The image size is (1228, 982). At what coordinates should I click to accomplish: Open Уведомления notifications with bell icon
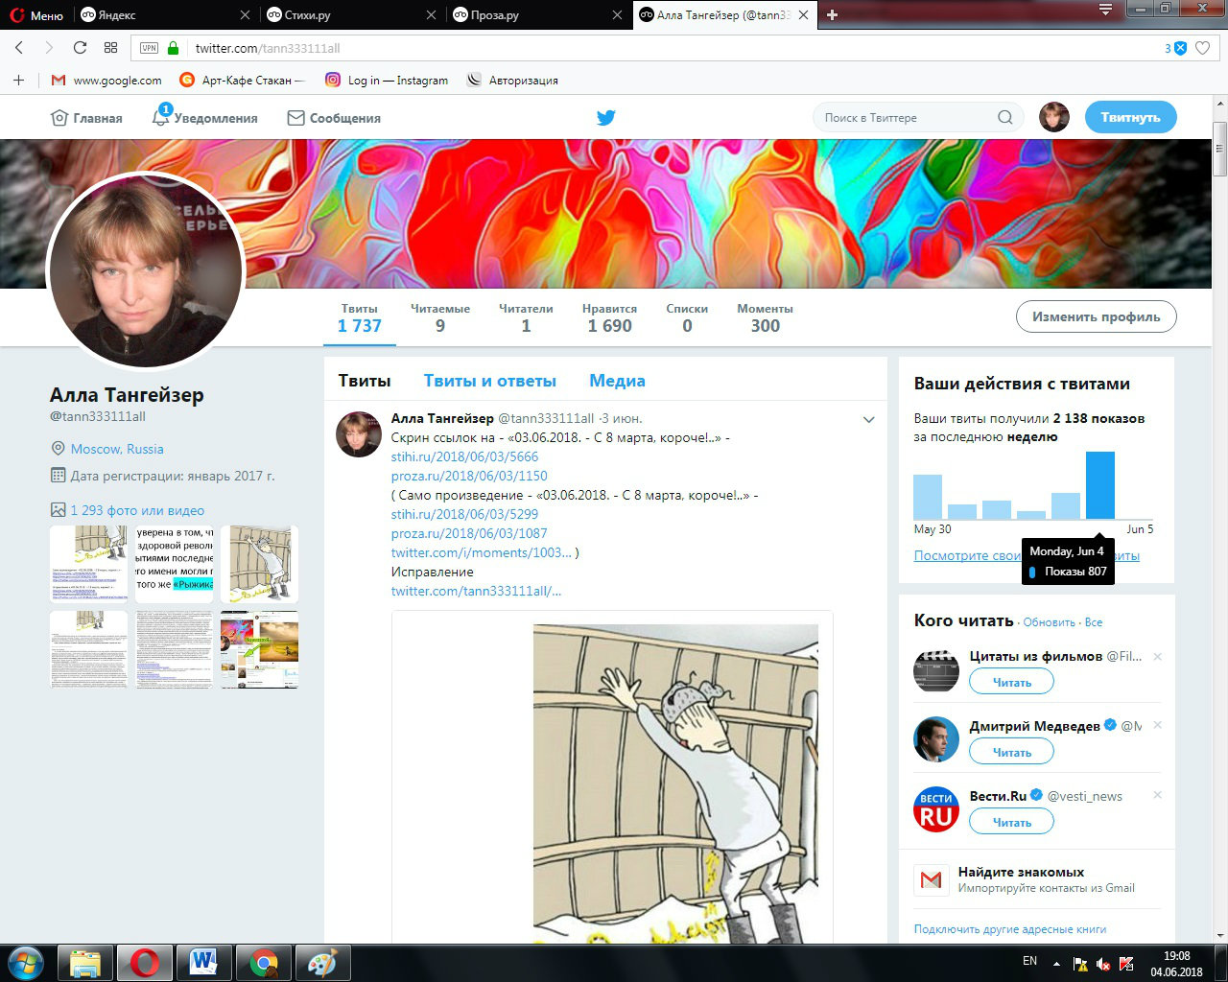coord(204,118)
